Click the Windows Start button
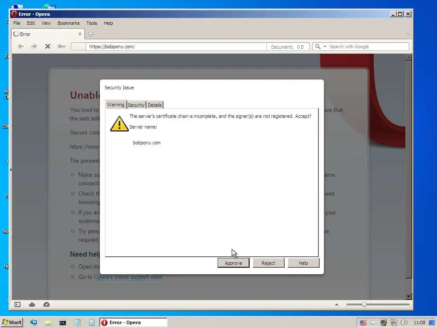437x328 pixels. [12, 322]
